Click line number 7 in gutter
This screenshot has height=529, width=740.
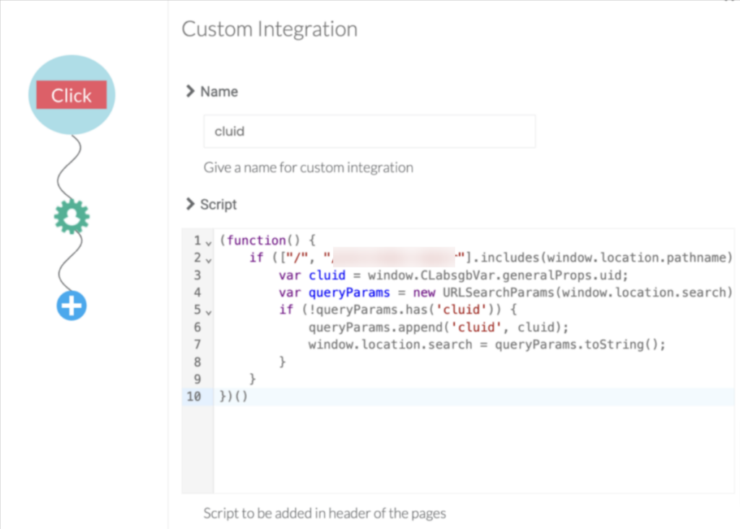[x=197, y=345]
